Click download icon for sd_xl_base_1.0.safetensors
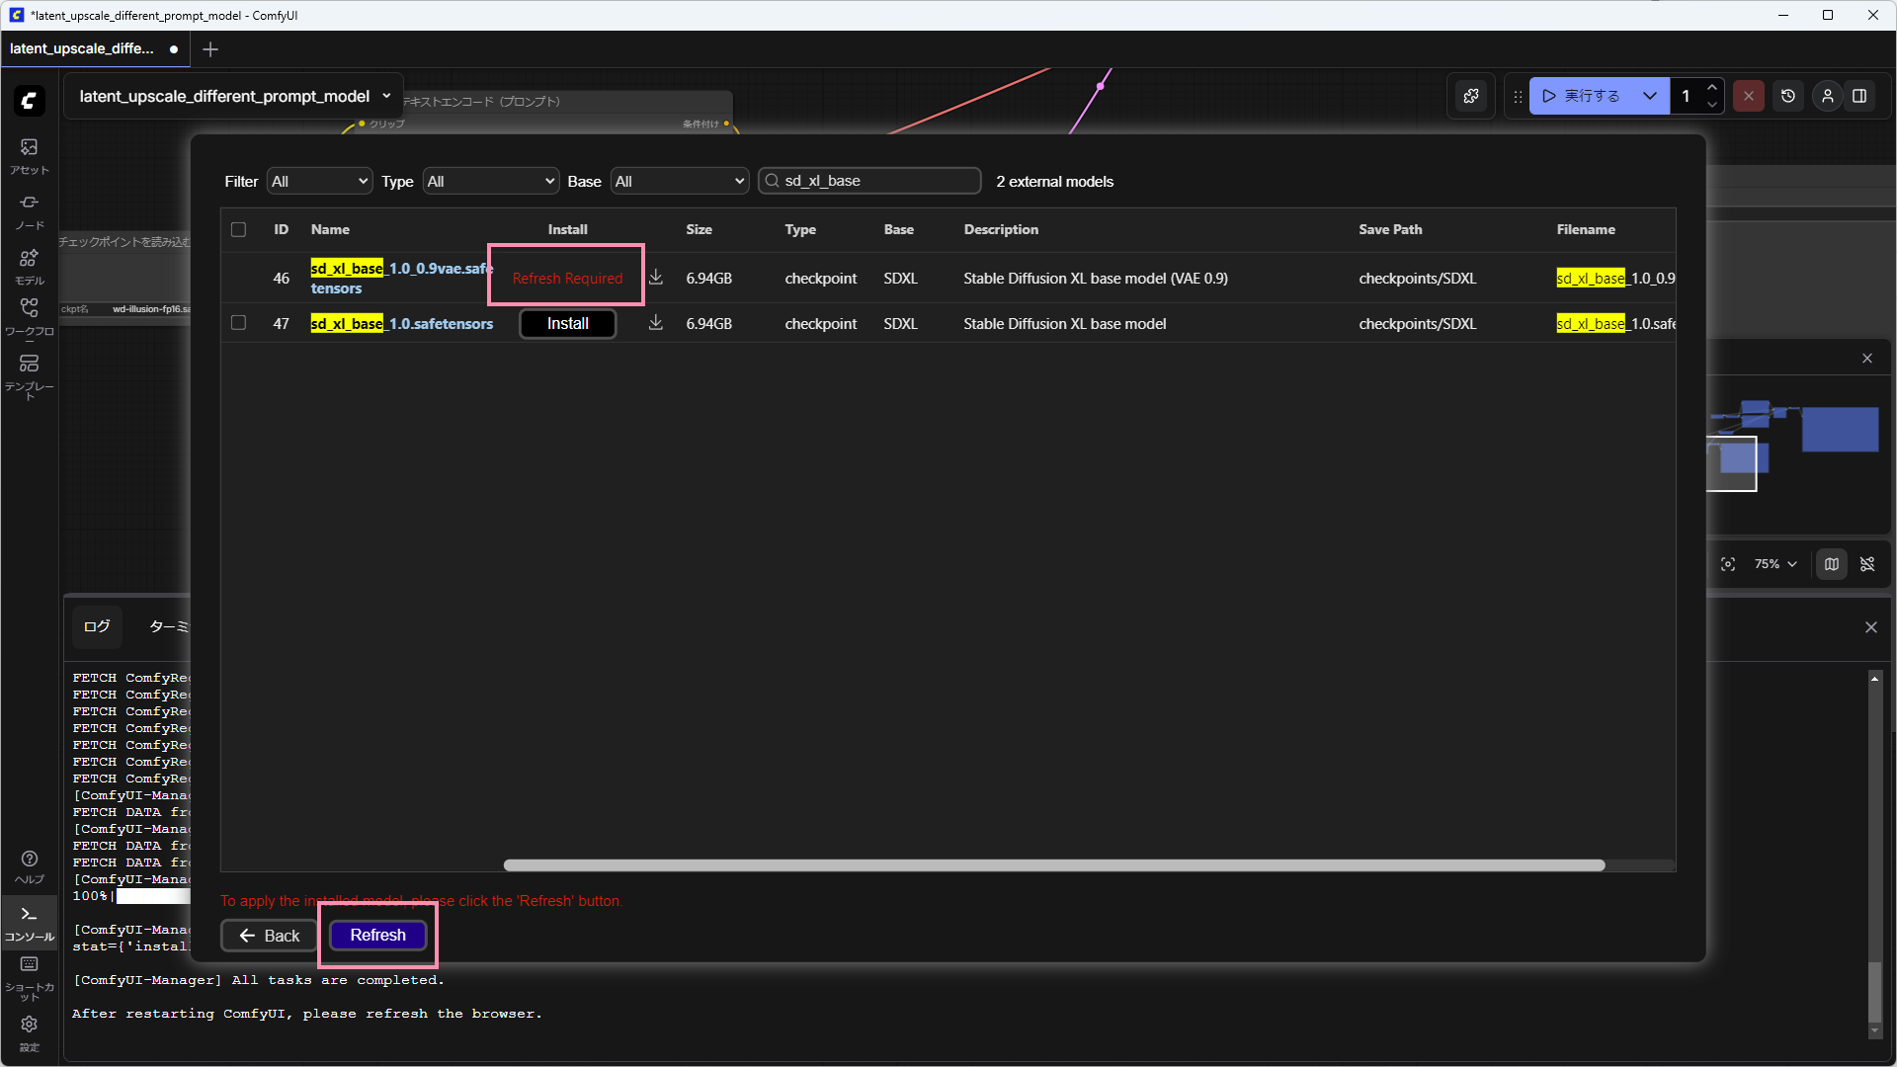 tap(655, 323)
